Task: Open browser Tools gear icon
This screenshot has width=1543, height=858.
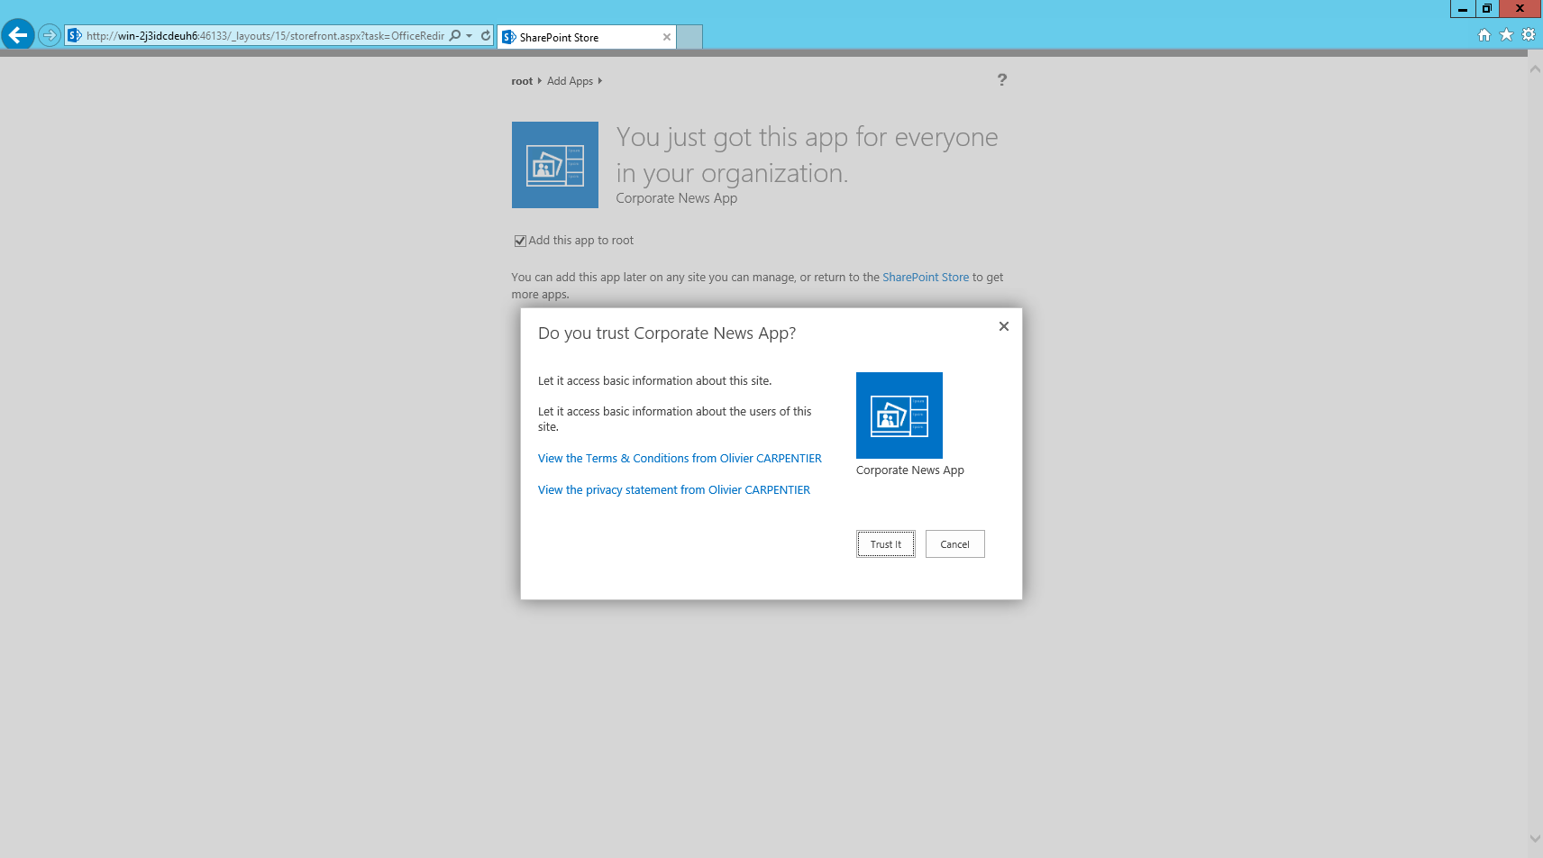Action: pyautogui.click(x=1529, y=35)
